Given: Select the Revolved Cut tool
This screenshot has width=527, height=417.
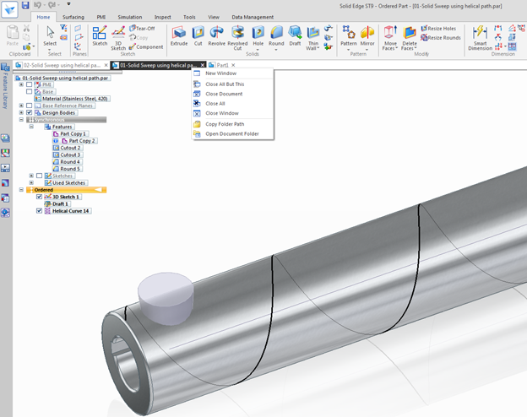Looking at the screenshot, I should pyautogui.click(x=237, y=38).
